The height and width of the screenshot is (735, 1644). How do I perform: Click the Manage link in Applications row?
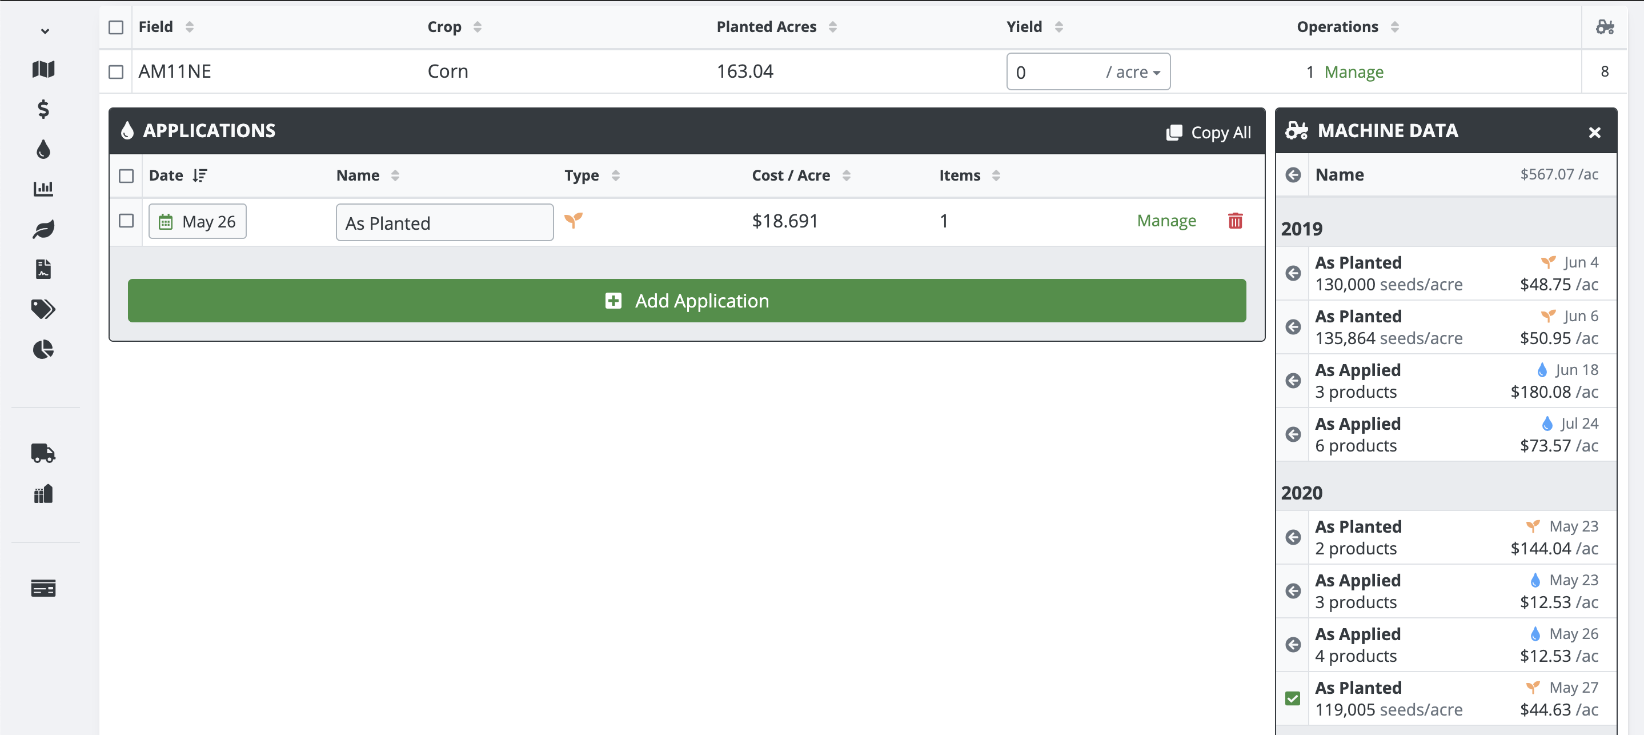point(1168,220)
